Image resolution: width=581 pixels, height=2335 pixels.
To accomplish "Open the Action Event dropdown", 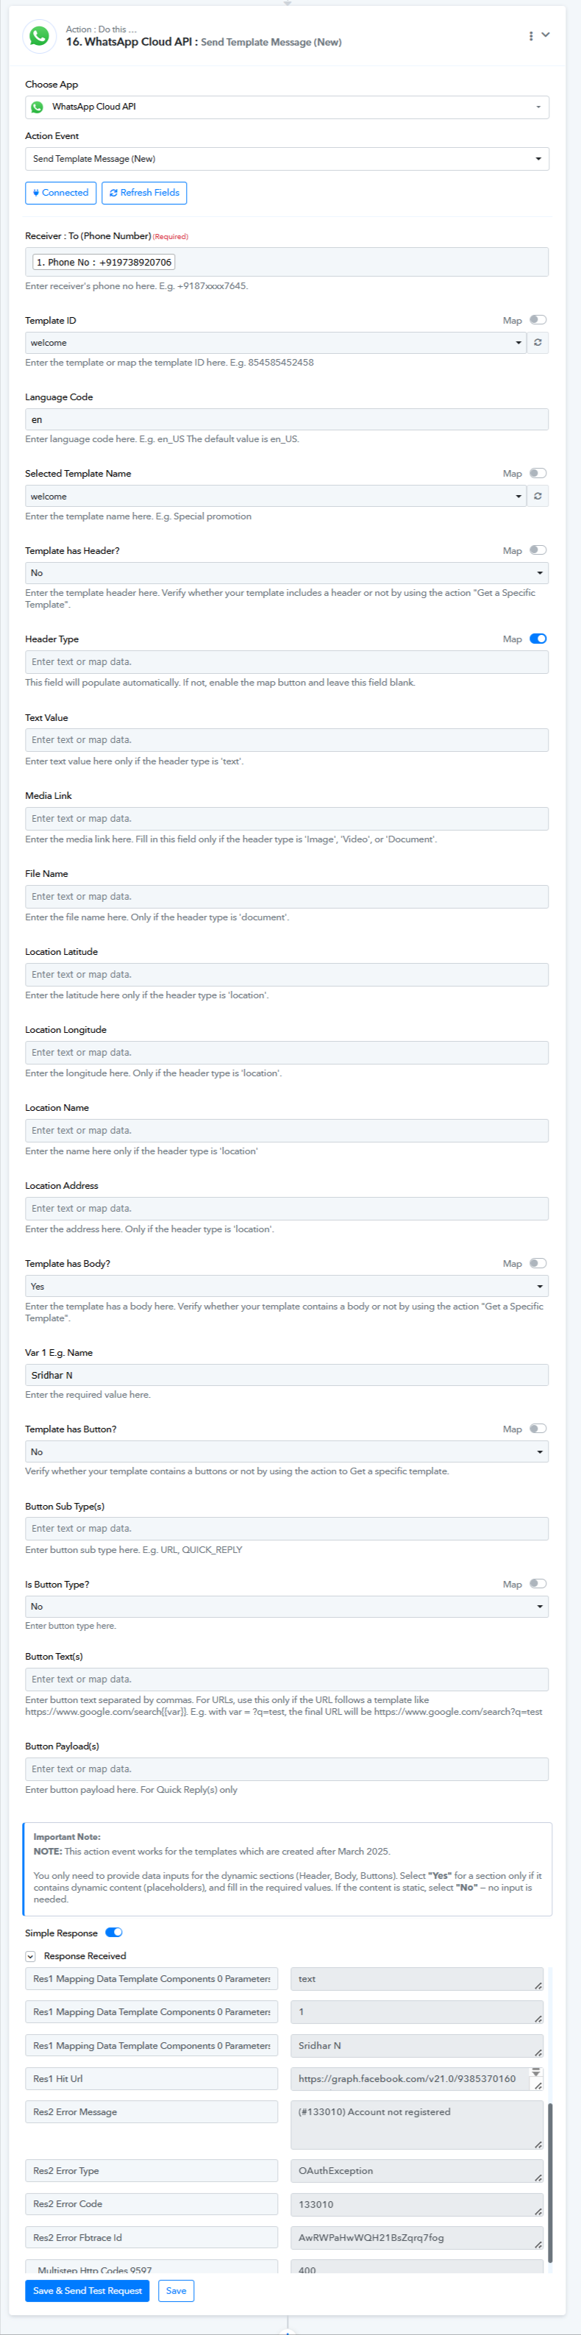I will (286, 159).
